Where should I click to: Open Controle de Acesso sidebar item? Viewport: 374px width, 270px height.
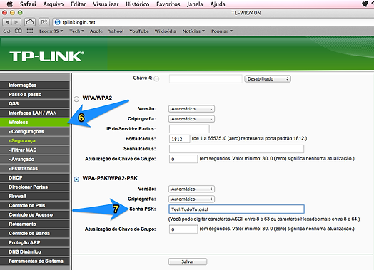pyautogui.click(x=35, y=214)
